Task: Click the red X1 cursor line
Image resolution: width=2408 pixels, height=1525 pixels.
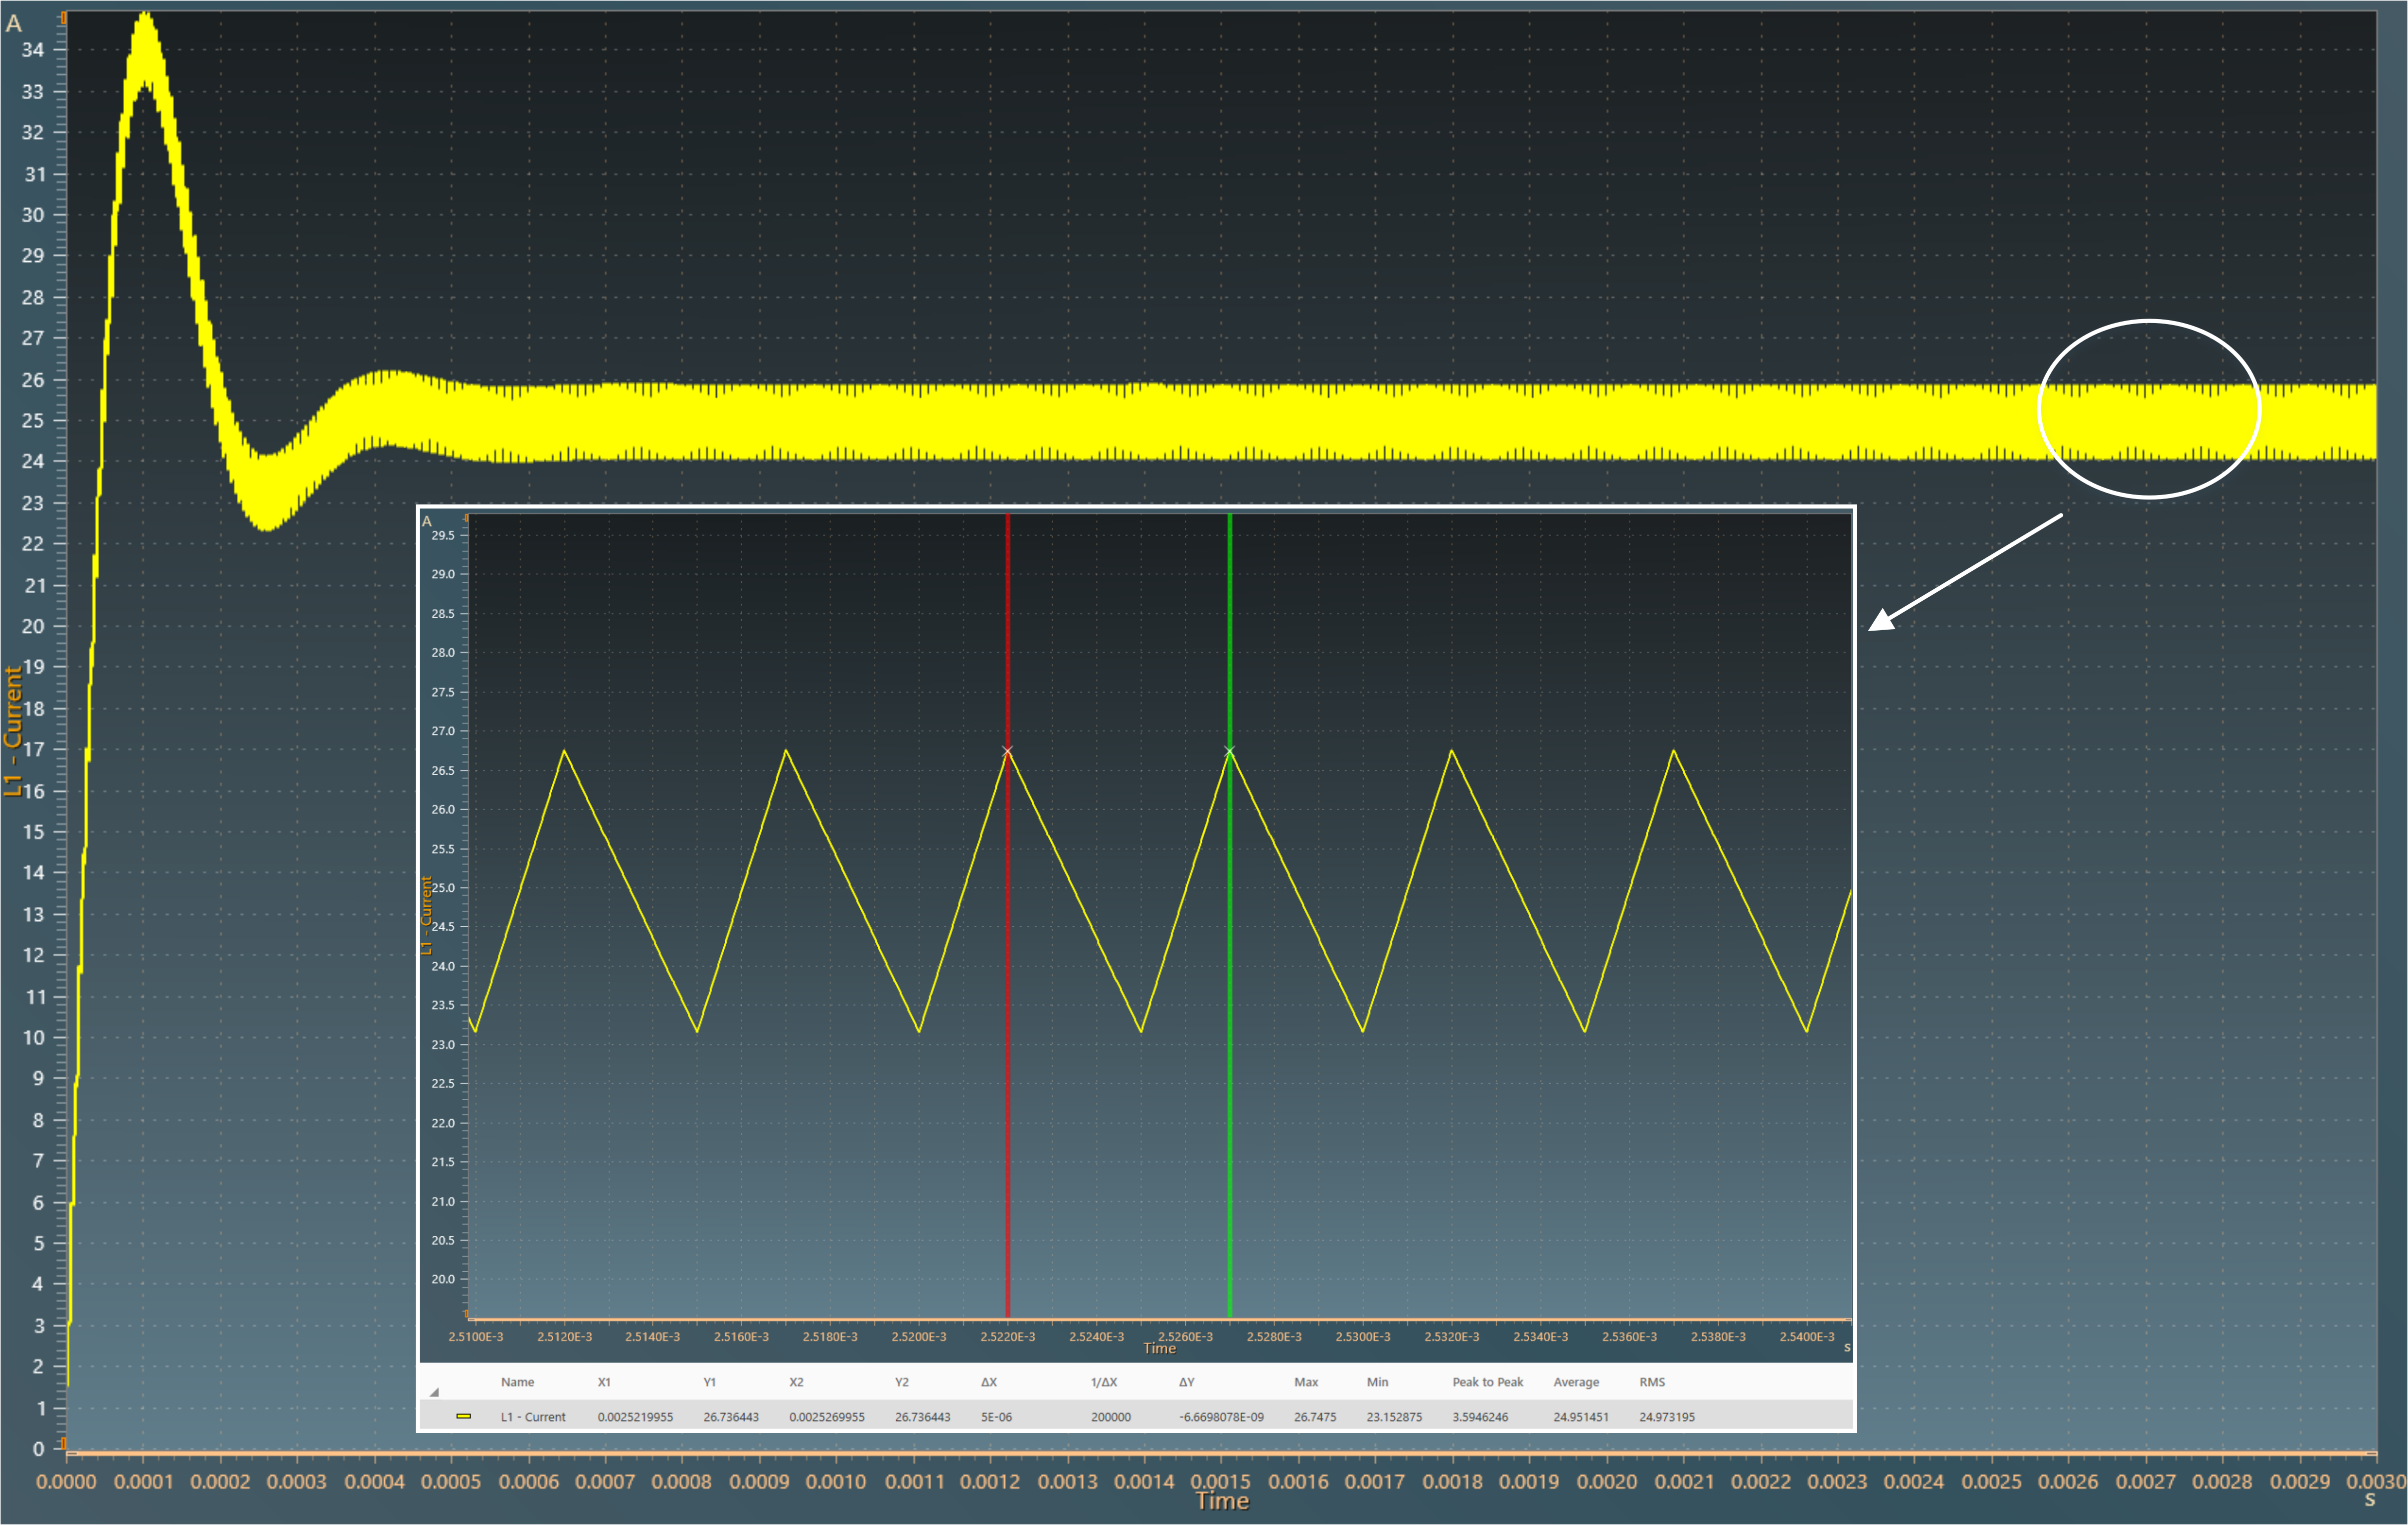Action: (x=1008, y=1100)
